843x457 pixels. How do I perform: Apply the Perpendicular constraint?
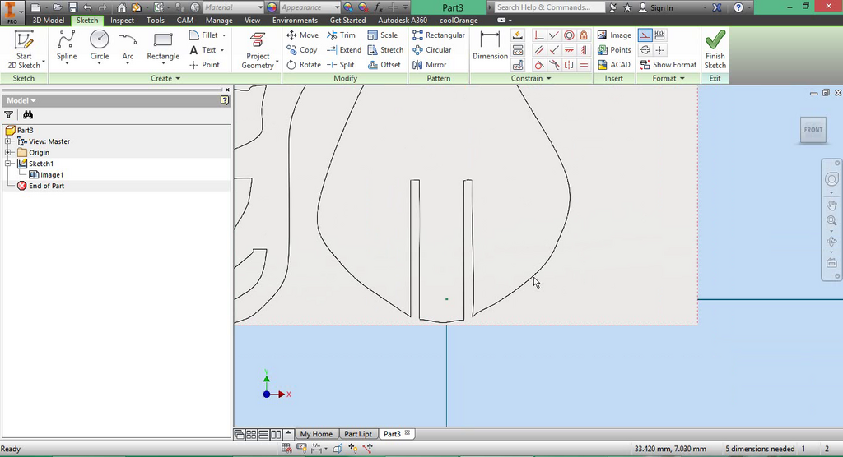pos(554,50)
